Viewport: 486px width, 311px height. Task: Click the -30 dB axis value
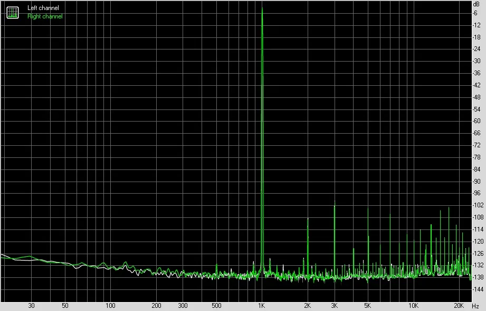(477, 61)
